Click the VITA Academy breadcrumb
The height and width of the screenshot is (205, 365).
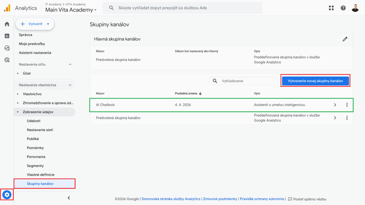click(x=76, y=4)
